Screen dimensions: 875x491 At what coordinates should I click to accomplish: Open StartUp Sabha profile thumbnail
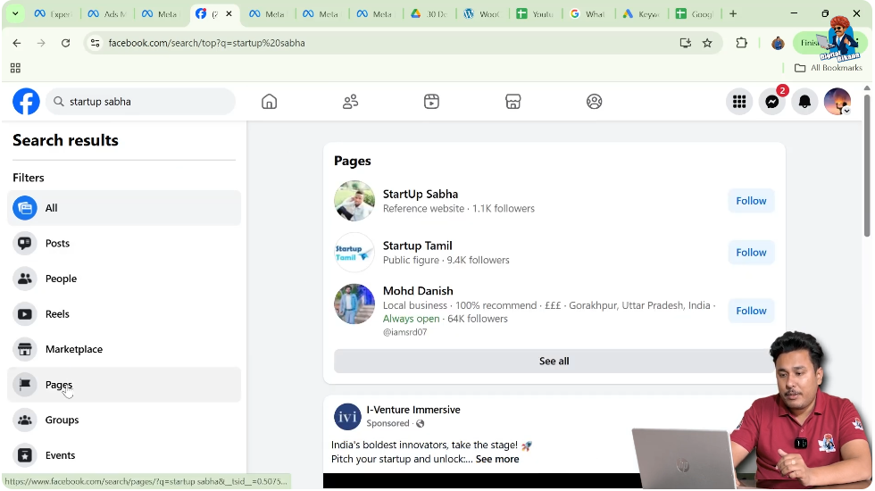click(x=354, y=201)
